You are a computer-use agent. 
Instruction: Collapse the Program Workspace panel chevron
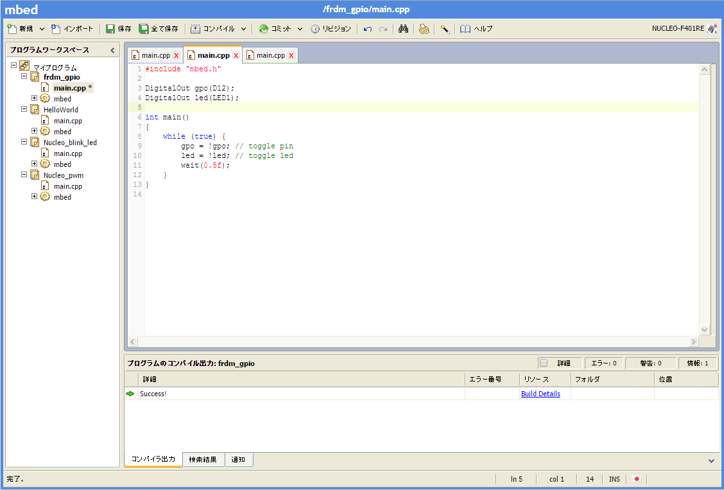click(112, 50)
